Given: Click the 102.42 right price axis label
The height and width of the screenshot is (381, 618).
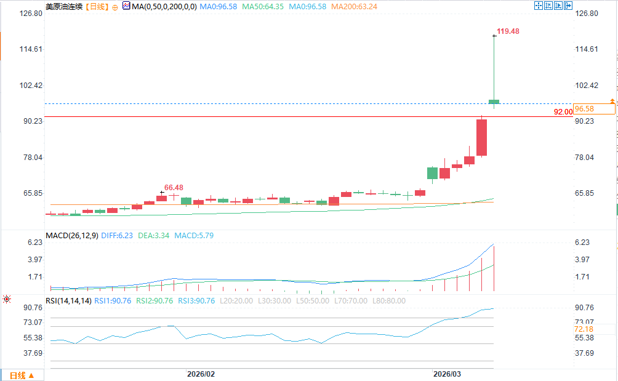Looking at the screenshot, I should 587,86.
